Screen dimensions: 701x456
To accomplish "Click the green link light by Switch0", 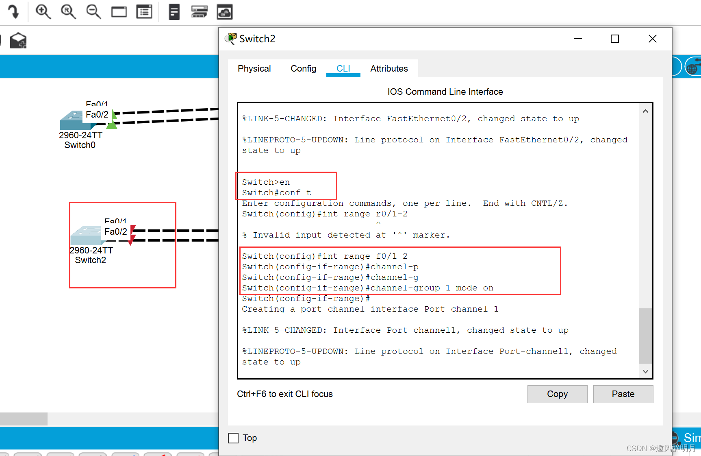I will [x=112, y=120].
